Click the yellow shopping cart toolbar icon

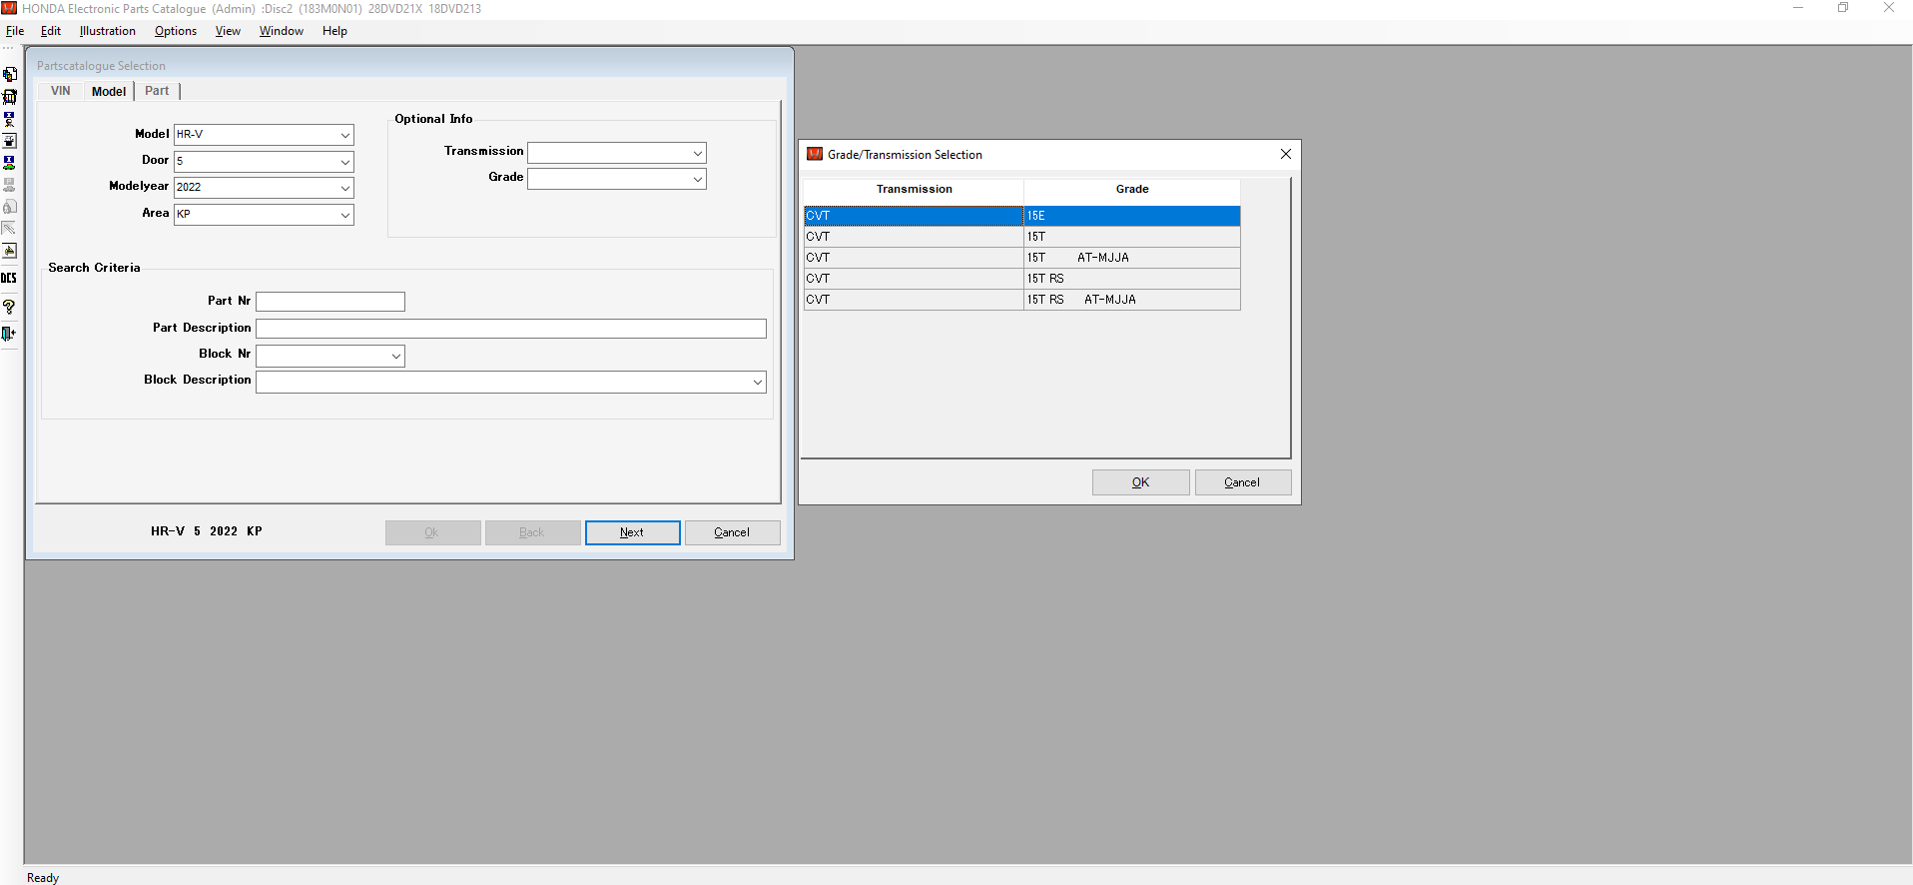9,97
